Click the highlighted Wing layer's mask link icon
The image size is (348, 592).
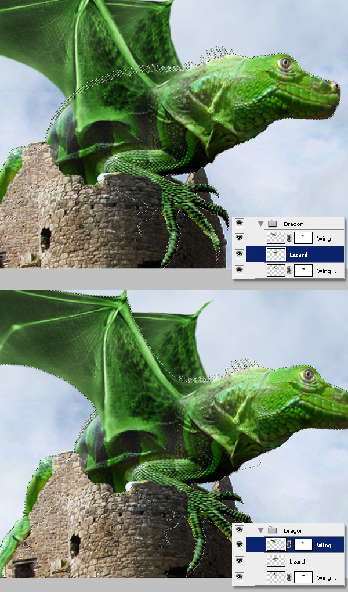[289, 544]
